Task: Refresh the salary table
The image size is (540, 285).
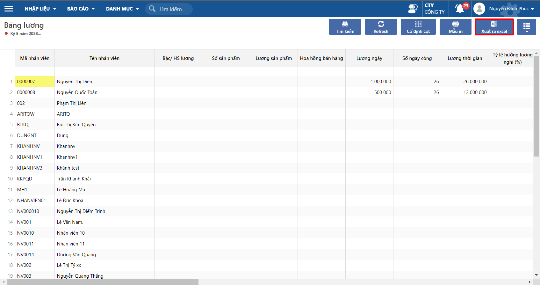Action: click(x=381, y=27)
